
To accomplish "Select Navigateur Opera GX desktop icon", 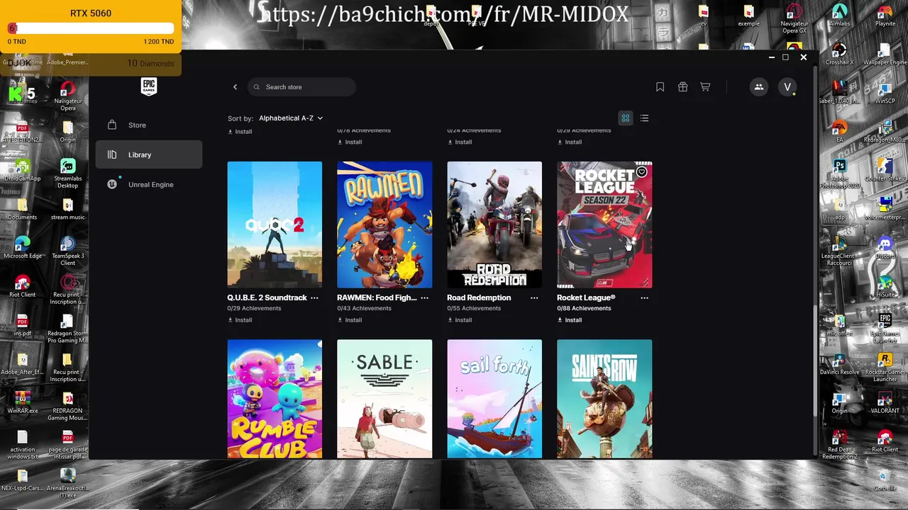I will tap(794, 18).
